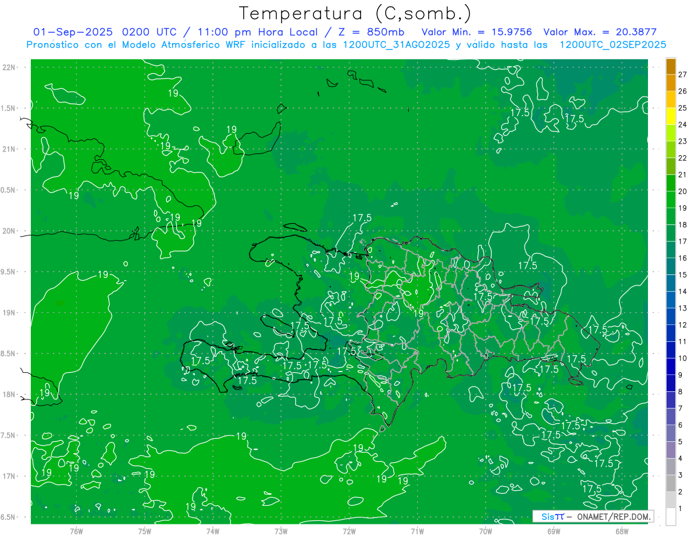Image resolution: width=698 pixels, height=539 pixels.
Task: Click the "19" contour label nearest 22N
Action: (173, 93)
